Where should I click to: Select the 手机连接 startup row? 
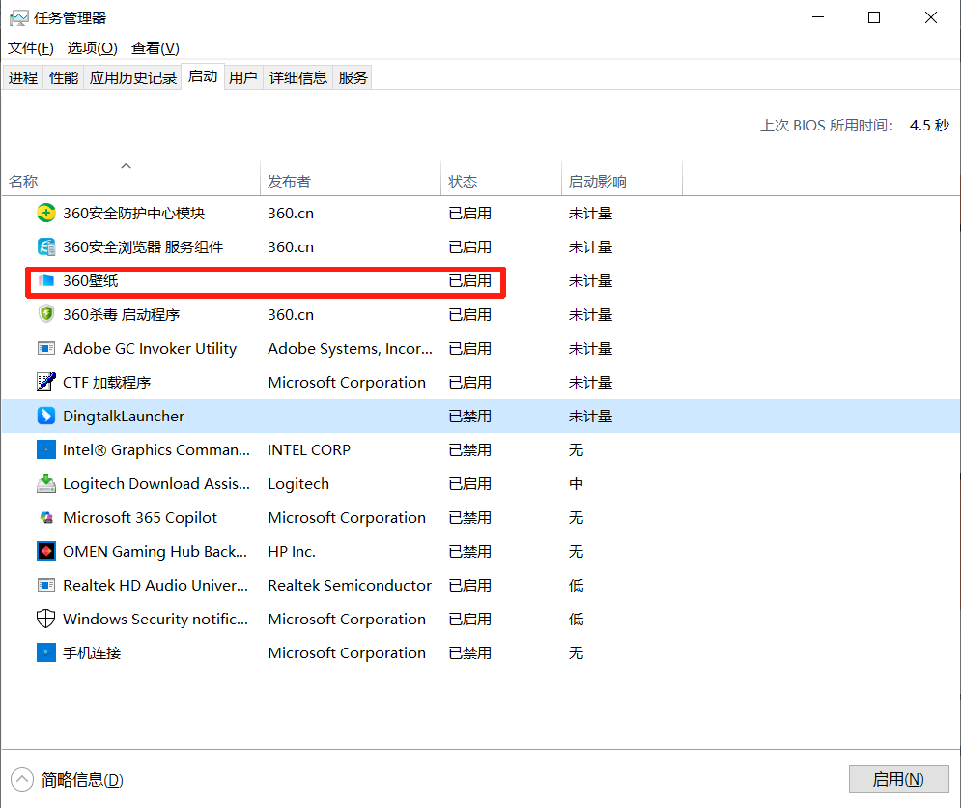(92, 653)
